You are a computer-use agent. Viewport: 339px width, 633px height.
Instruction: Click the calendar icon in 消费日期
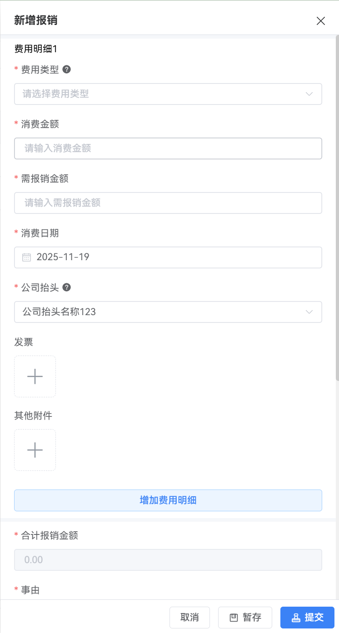pyautogui.click(x=27, y=257)
